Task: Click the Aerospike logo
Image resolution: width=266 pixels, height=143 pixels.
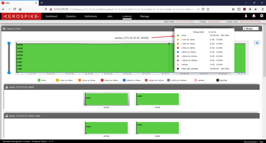Action: pos(21,16)
